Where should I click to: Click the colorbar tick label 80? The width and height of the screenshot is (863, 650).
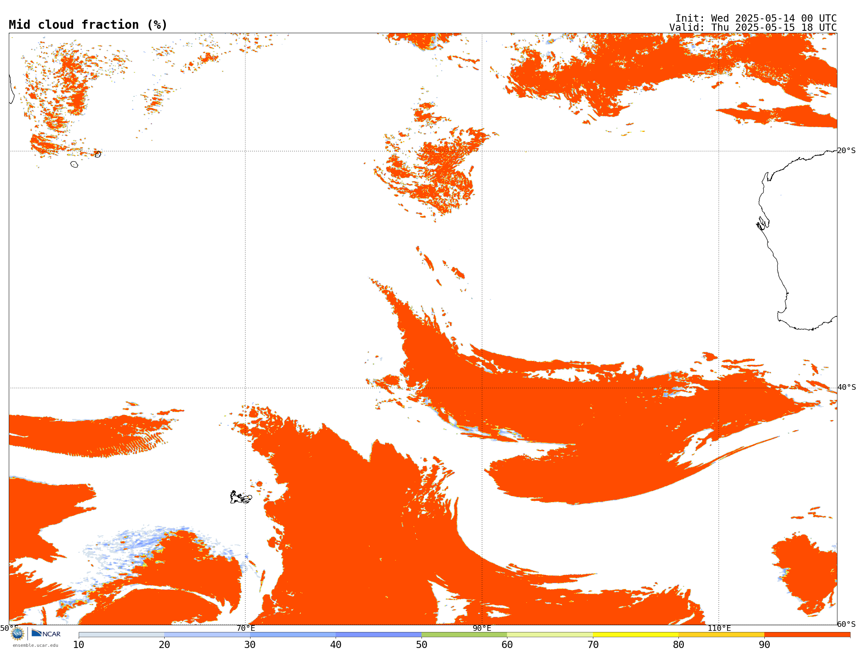tap(678, 645)
